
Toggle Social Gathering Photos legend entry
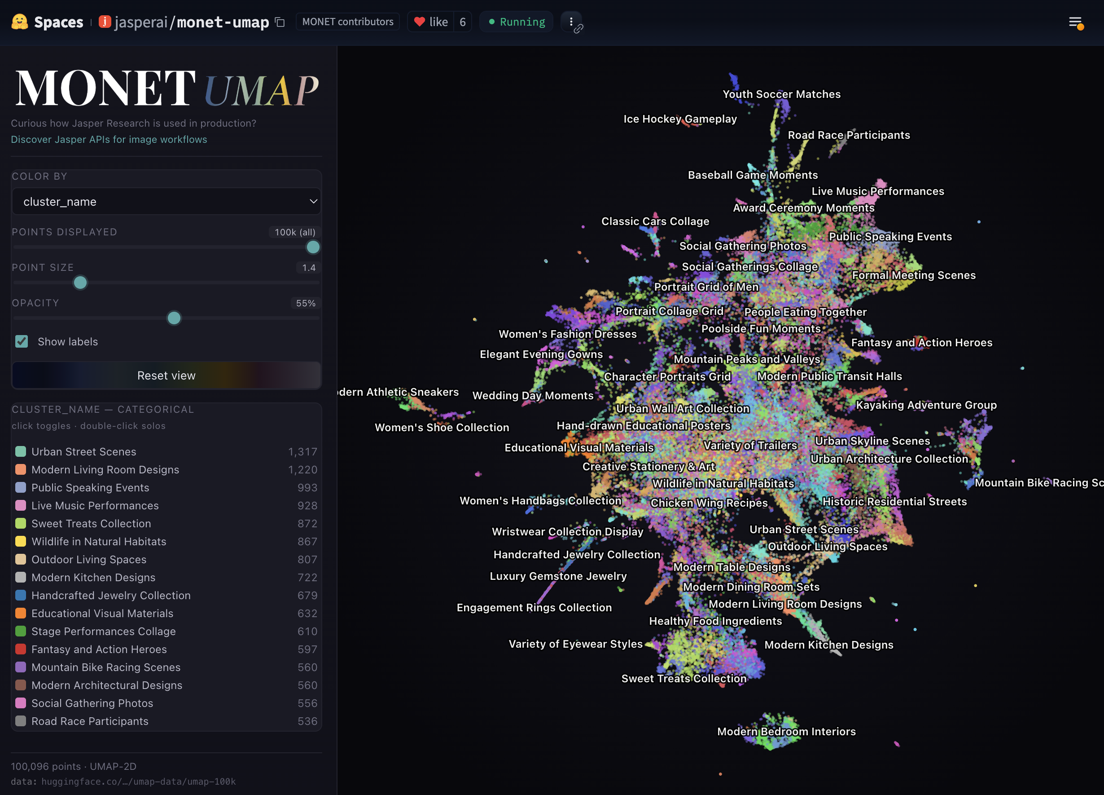tap(166, 703)
